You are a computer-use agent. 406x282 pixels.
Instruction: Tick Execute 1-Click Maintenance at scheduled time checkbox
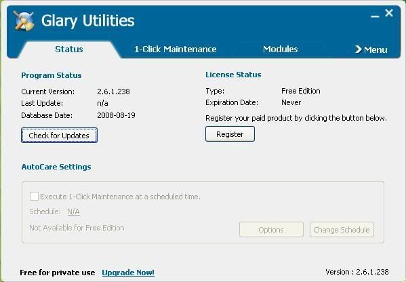[x=34, y=197]
